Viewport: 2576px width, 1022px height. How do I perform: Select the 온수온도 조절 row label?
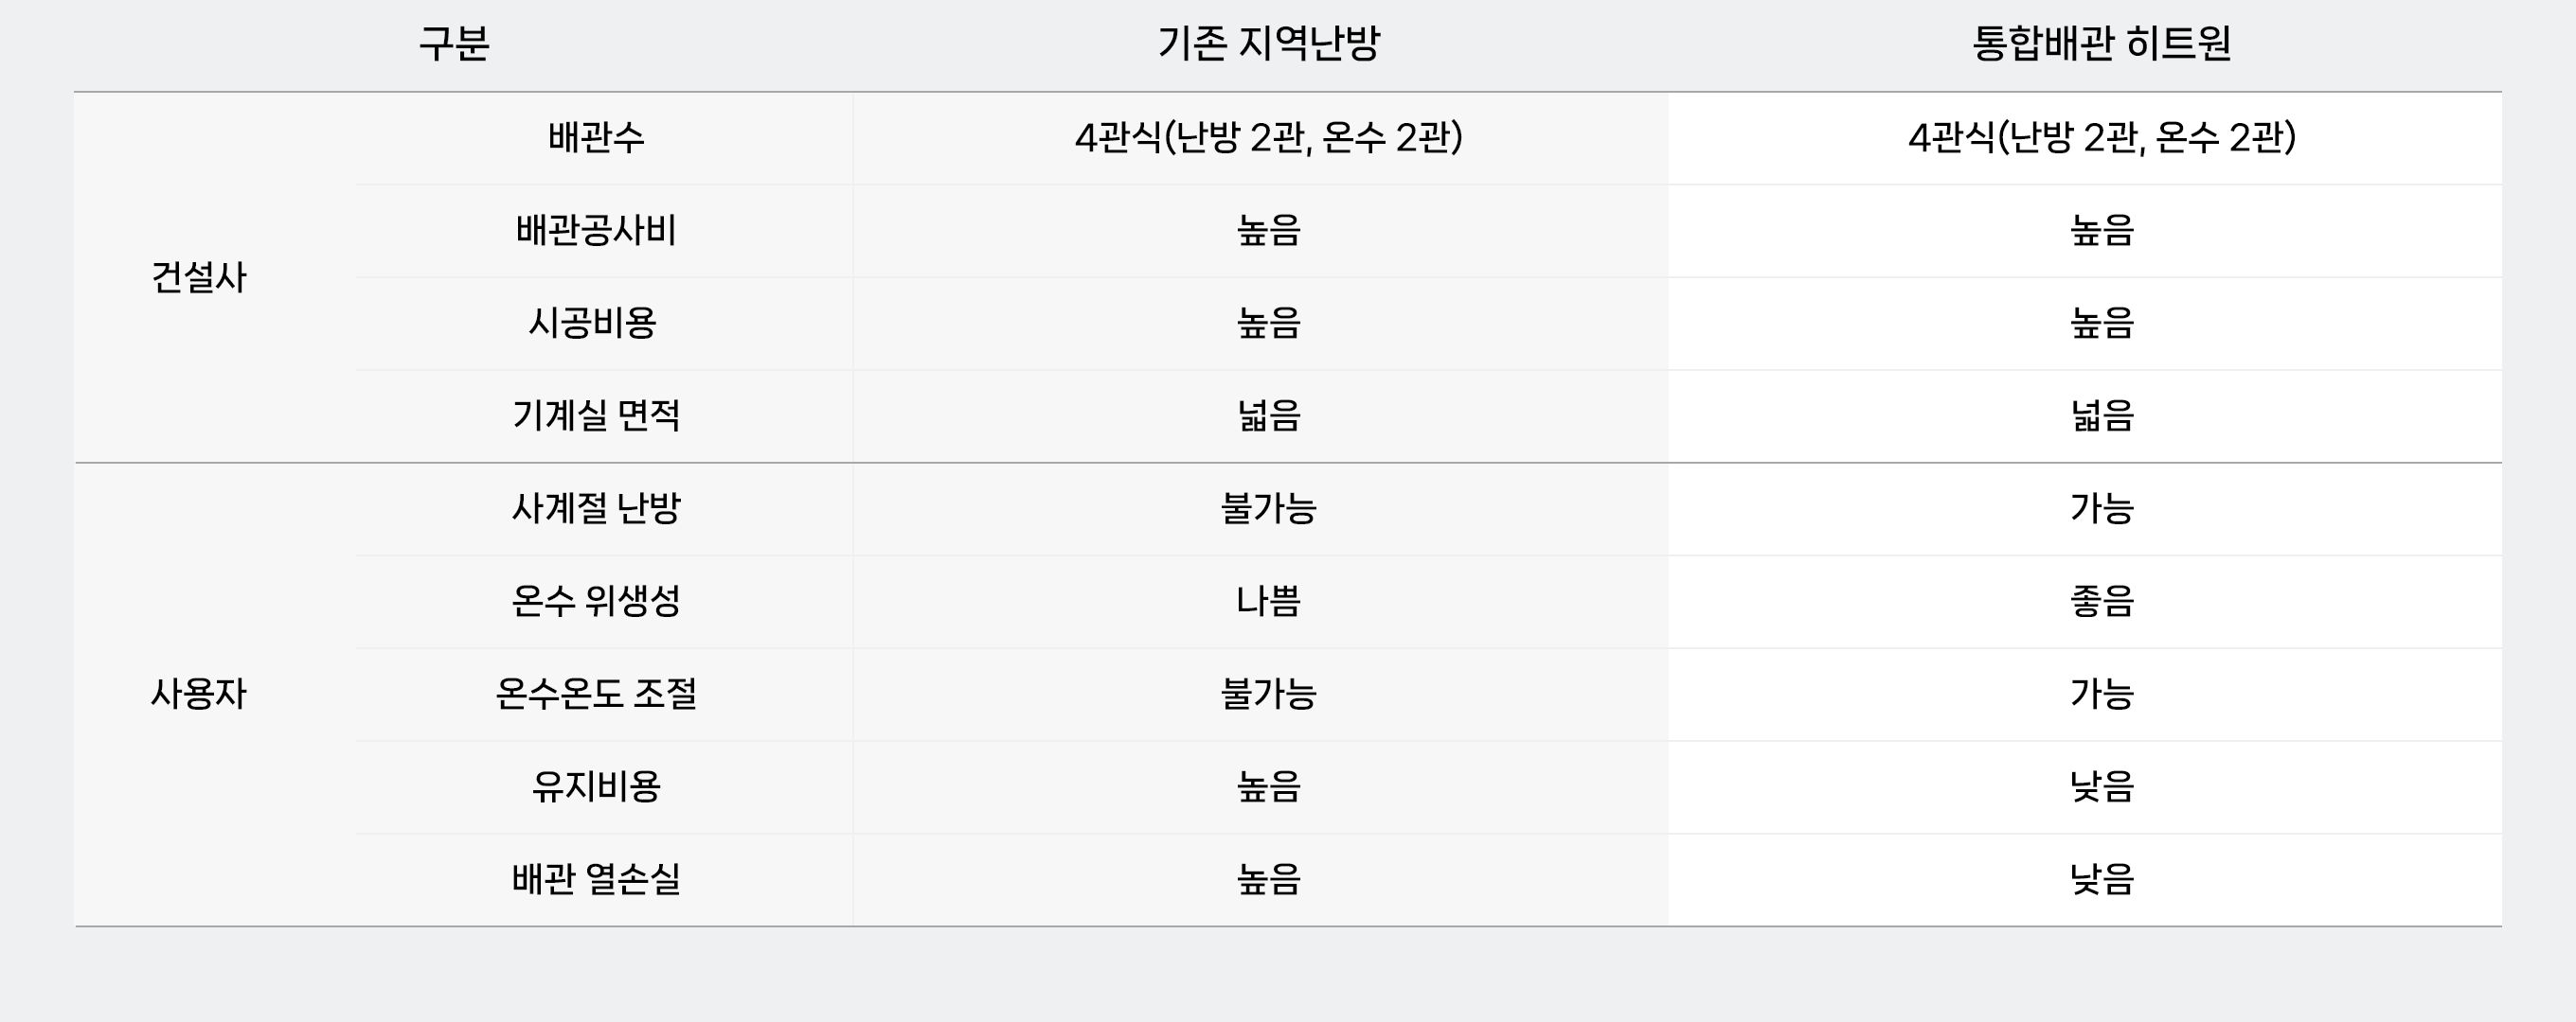(596, 695)
